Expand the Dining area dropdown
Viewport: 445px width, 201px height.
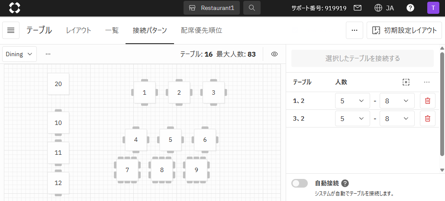tap(19, 54)
